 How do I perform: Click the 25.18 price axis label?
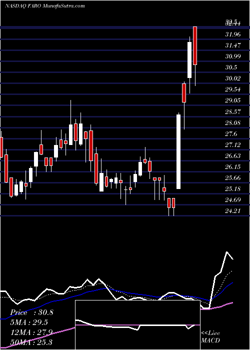pos(233,189)
